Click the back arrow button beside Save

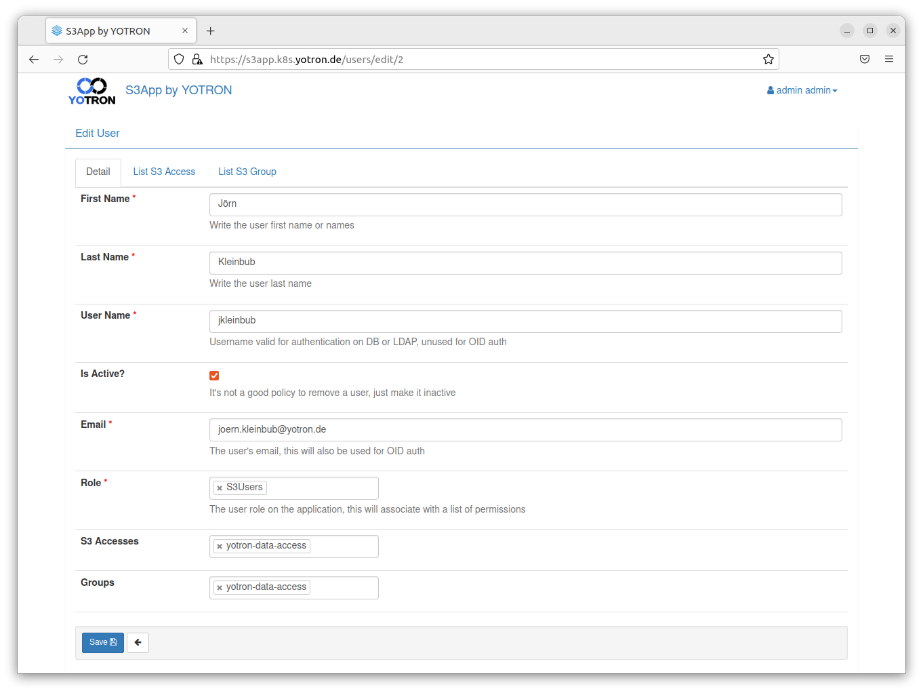(138, 643)
